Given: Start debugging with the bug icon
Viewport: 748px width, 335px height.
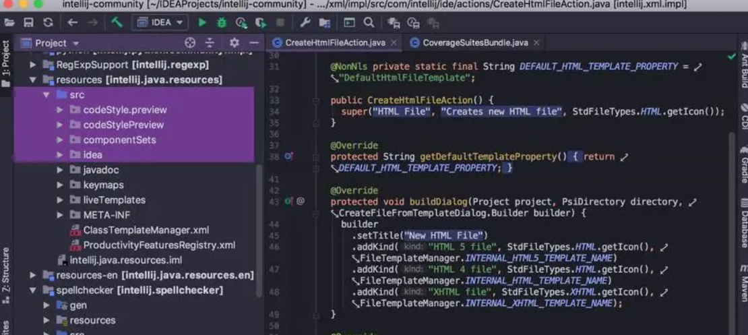Looking at the screenshot, I should (x=221, y=23).
